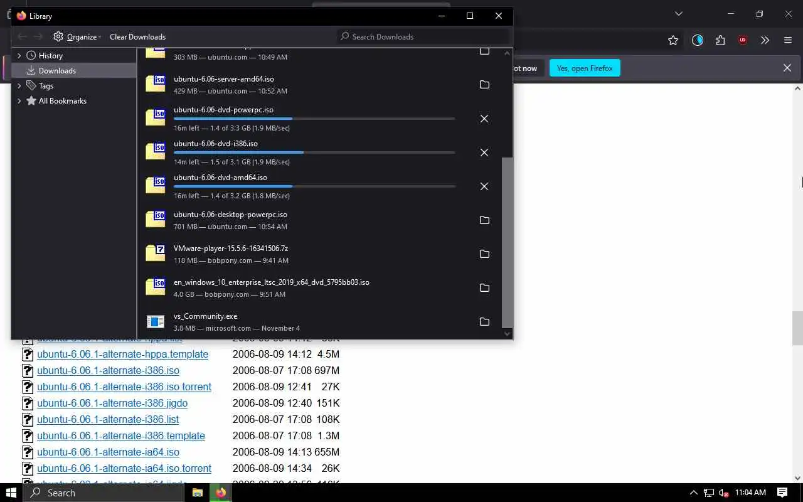
Task: Click the muted volume tray icon
Action: [723, 493]
